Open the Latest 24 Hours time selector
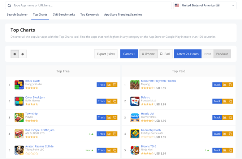 click(187, 54)
